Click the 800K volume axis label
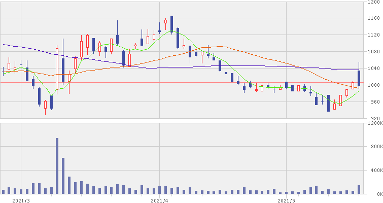This screenshot has width=383, height=203. [375, 147]
